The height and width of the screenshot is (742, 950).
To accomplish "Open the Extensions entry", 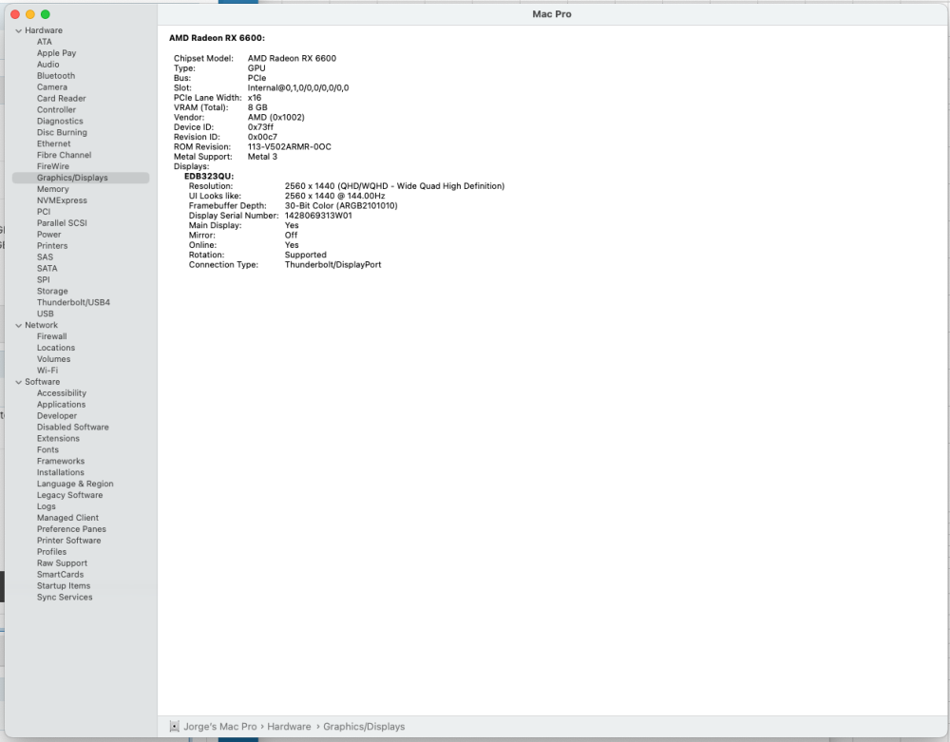I will (x=58, y=439).
